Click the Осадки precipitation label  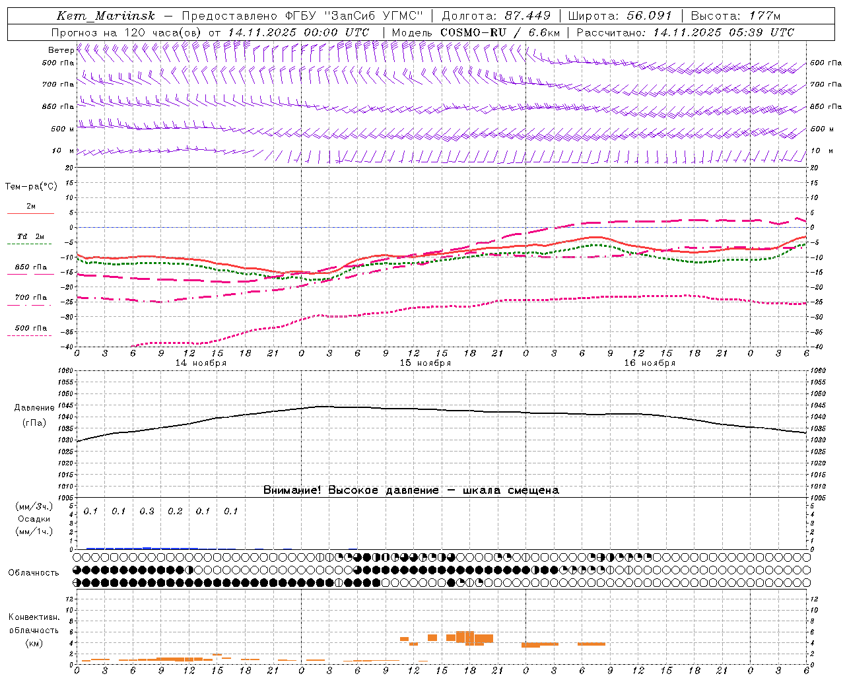coord(34,519)
